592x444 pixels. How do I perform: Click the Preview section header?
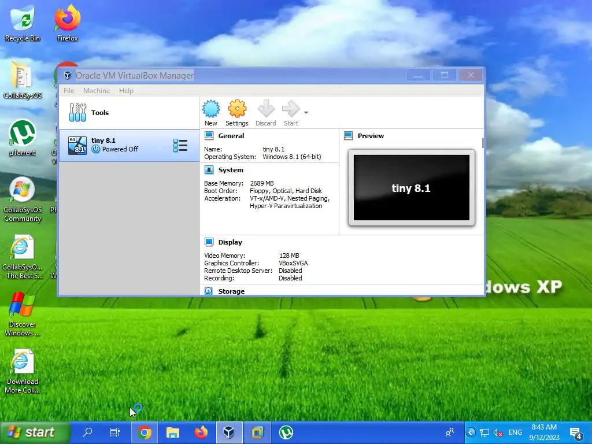[371, 136]
